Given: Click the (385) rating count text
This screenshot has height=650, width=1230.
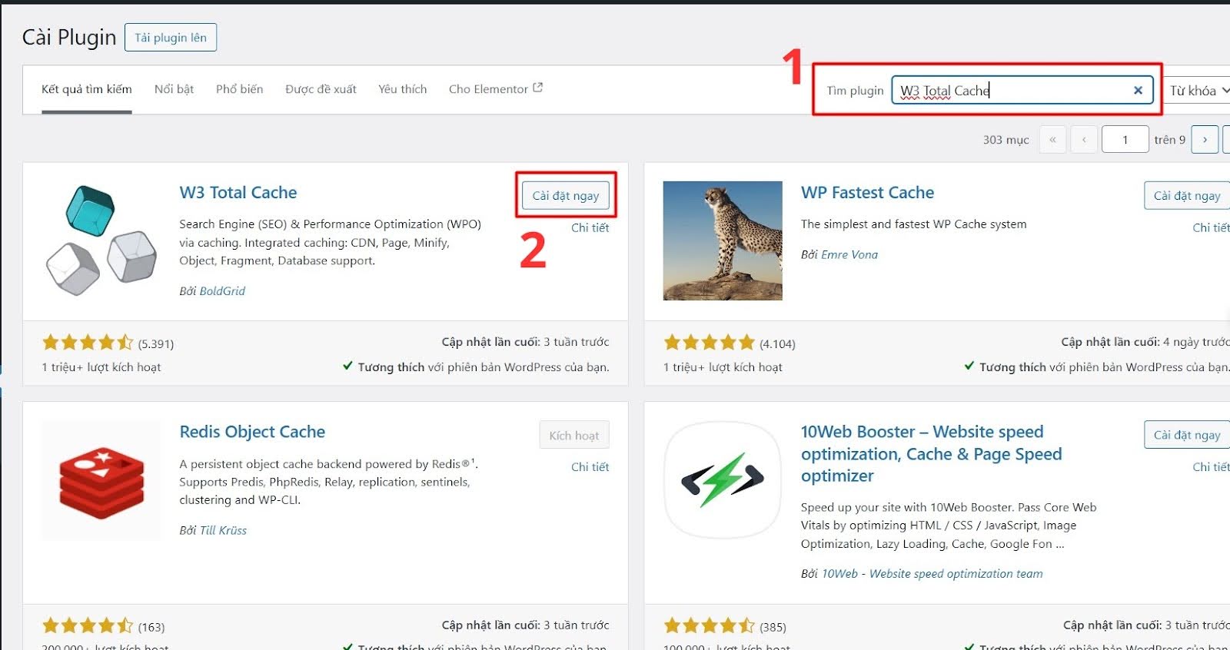Looking at the screenshot, I should click(x=773, y=627).
